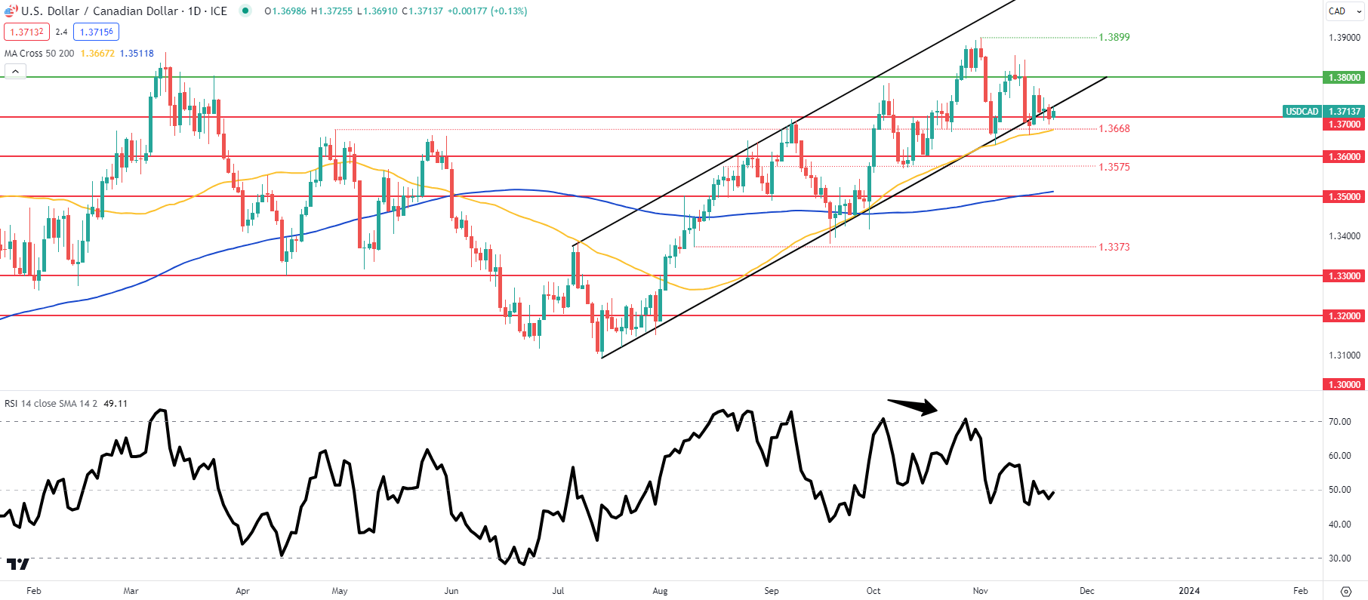Click the U.S. Dollar / Canadian Dollar title
Viewport: 1368px width, 600px height.
tap(100, 11)
